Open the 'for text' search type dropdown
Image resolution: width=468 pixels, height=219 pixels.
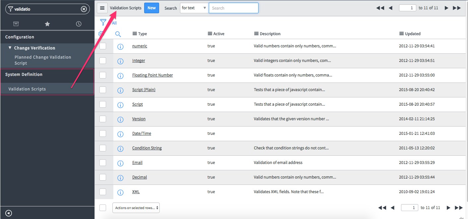click(194, 8)
